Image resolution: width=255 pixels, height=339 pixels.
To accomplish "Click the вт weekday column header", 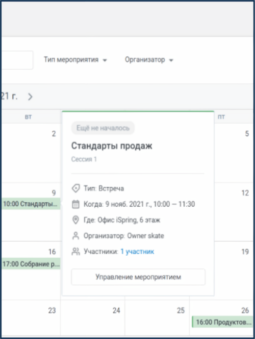I will tap(28, 117).
